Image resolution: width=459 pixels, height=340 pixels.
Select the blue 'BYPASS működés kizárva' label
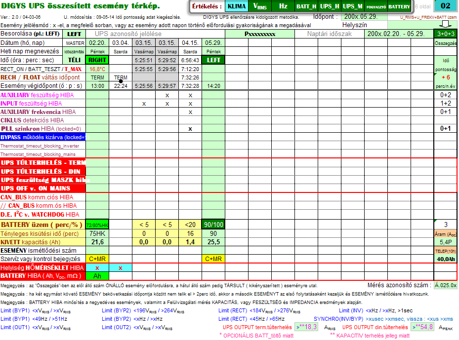[43, 137]
